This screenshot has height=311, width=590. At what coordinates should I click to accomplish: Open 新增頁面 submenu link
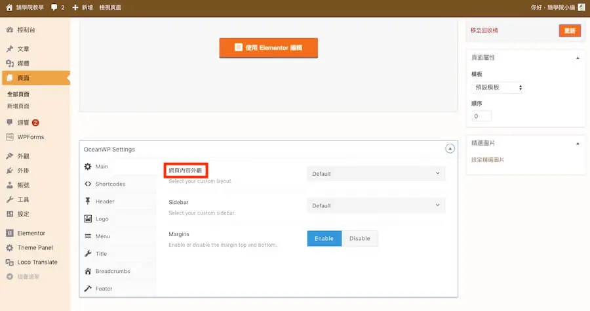pyautogui.click(x=18, y=106)
